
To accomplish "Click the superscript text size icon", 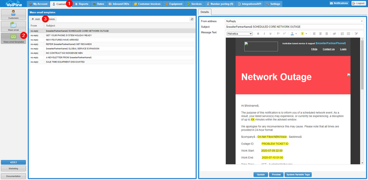I will point(278,34).
